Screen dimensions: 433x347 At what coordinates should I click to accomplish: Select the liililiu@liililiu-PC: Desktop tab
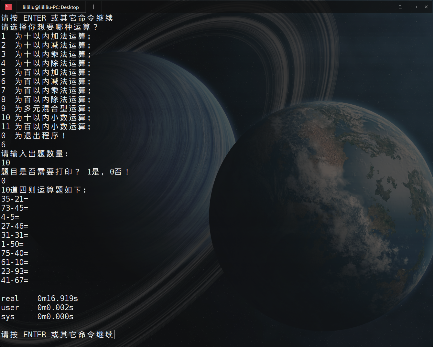click(51, 7)
